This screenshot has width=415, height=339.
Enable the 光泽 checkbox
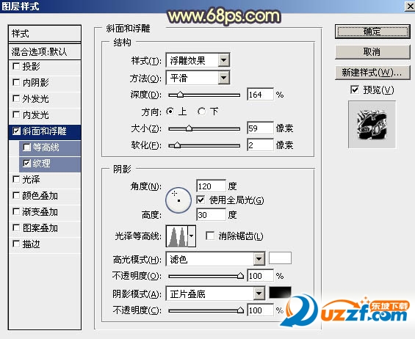[x=16, y=179]
